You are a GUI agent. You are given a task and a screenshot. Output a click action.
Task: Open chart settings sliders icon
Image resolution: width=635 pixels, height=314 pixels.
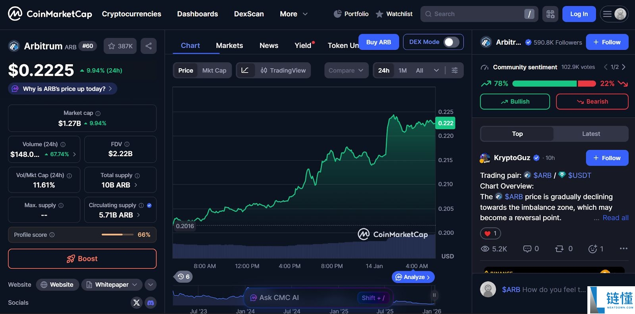click(x=455, y=70)
